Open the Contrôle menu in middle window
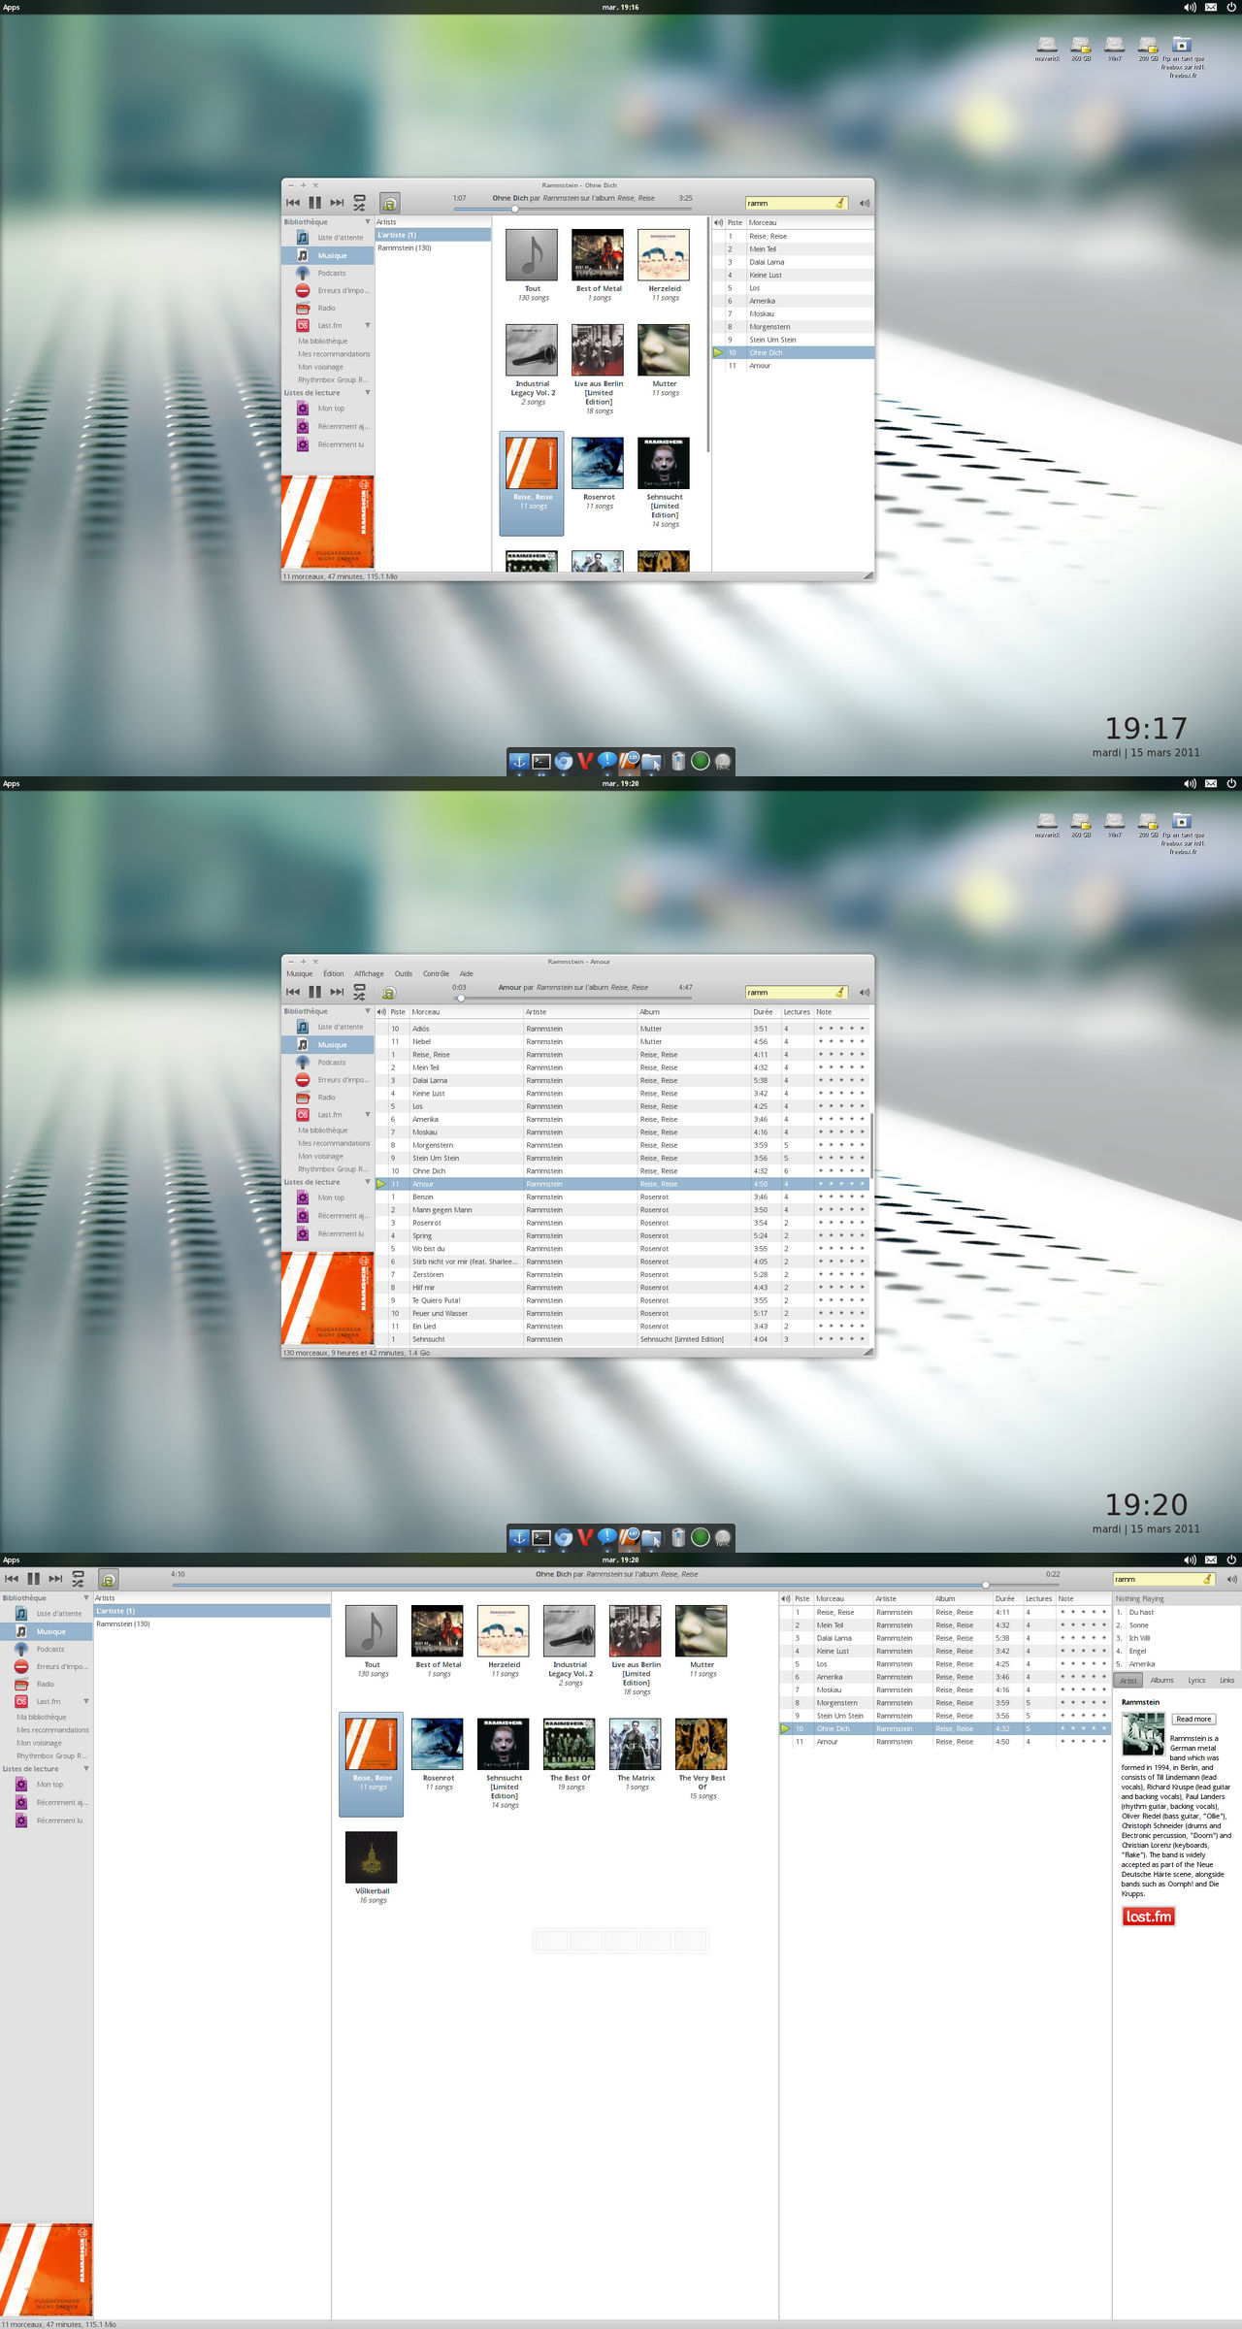 (x=436, y=973)
